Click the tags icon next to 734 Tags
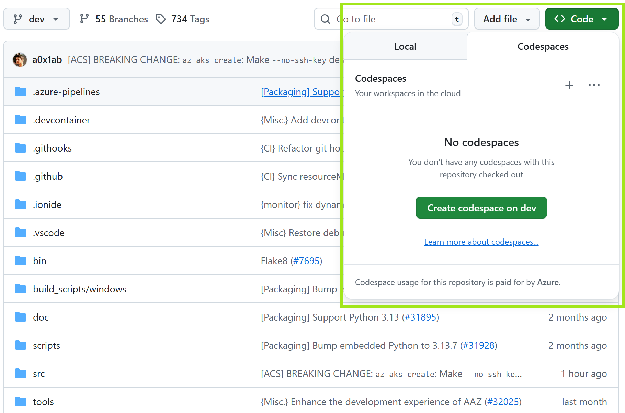This screenshot has width=625, height=413. click(x=160, y=19)
